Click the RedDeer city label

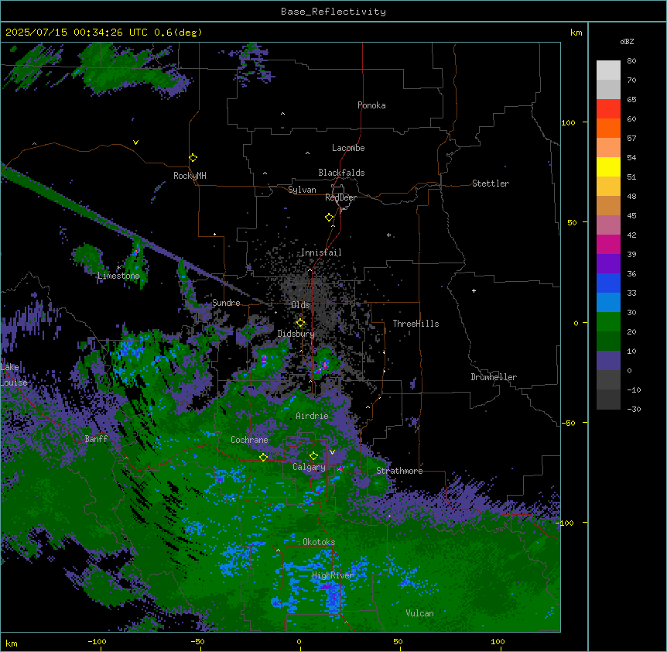(x=340, y=197)
